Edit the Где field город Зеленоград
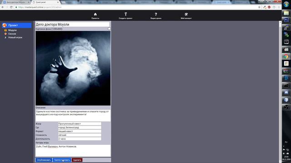 80,128
